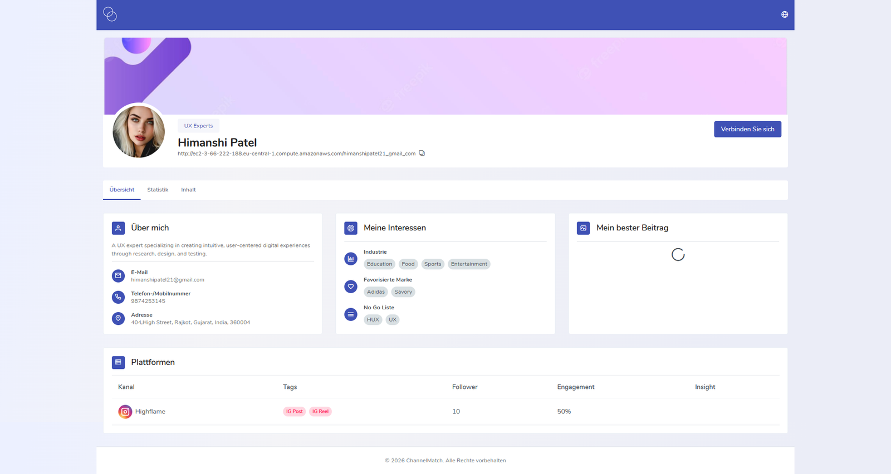891x474 pixels.
Task: Click the IG Post tag
Action: click(x=295, y=412)
